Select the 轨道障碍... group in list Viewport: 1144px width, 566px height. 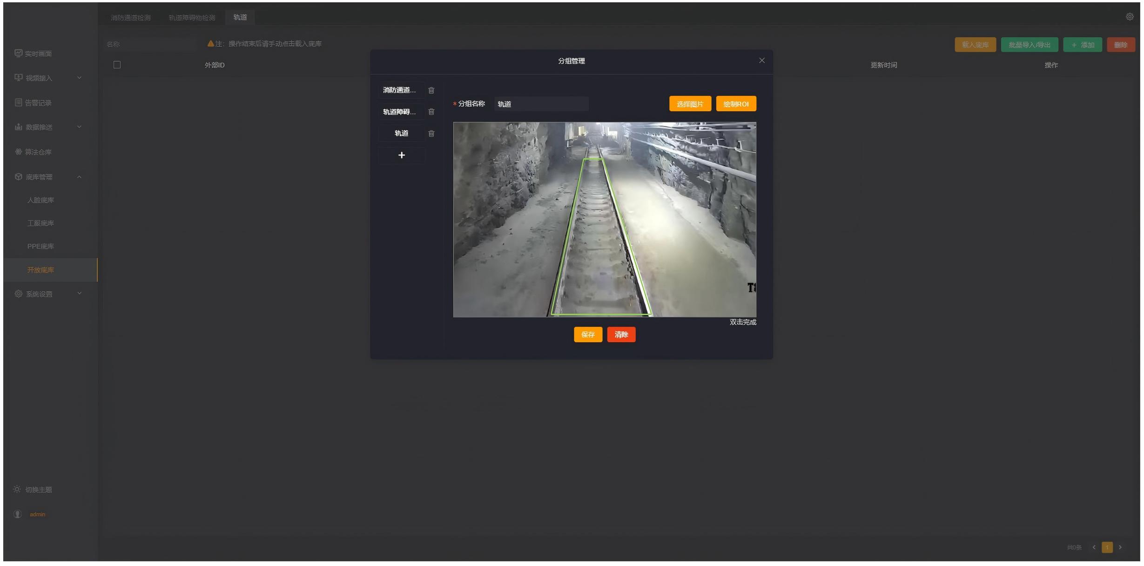pyautogui.click(x=401, y=112)
